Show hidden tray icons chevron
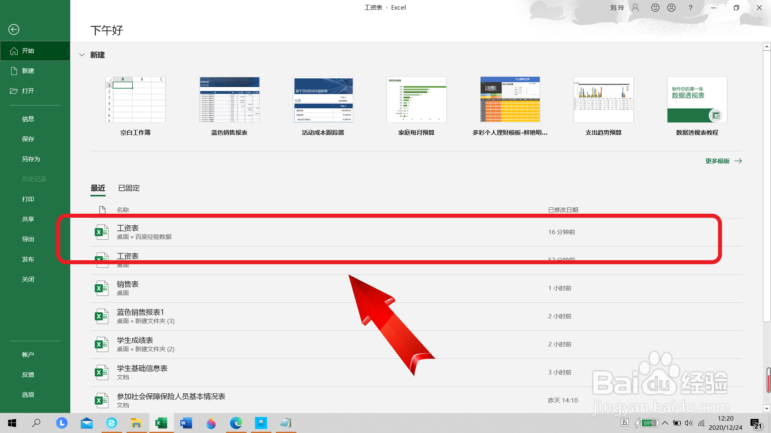Viewport: 771px width, 433px height. pyautogui.click(x=665, y=423)
